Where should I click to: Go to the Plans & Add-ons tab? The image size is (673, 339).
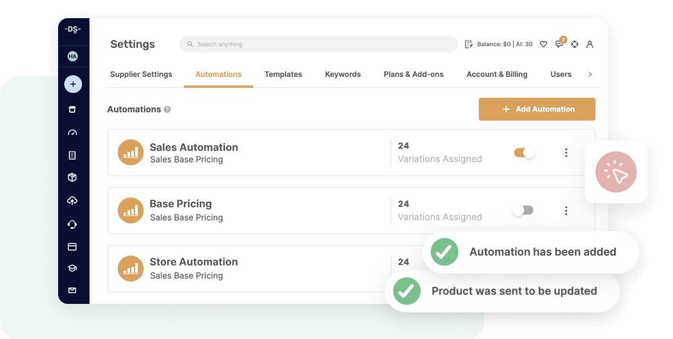tap(413, 74)
